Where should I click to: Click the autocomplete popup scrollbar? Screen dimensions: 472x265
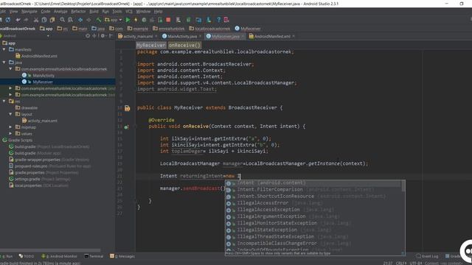click(403, 186)
